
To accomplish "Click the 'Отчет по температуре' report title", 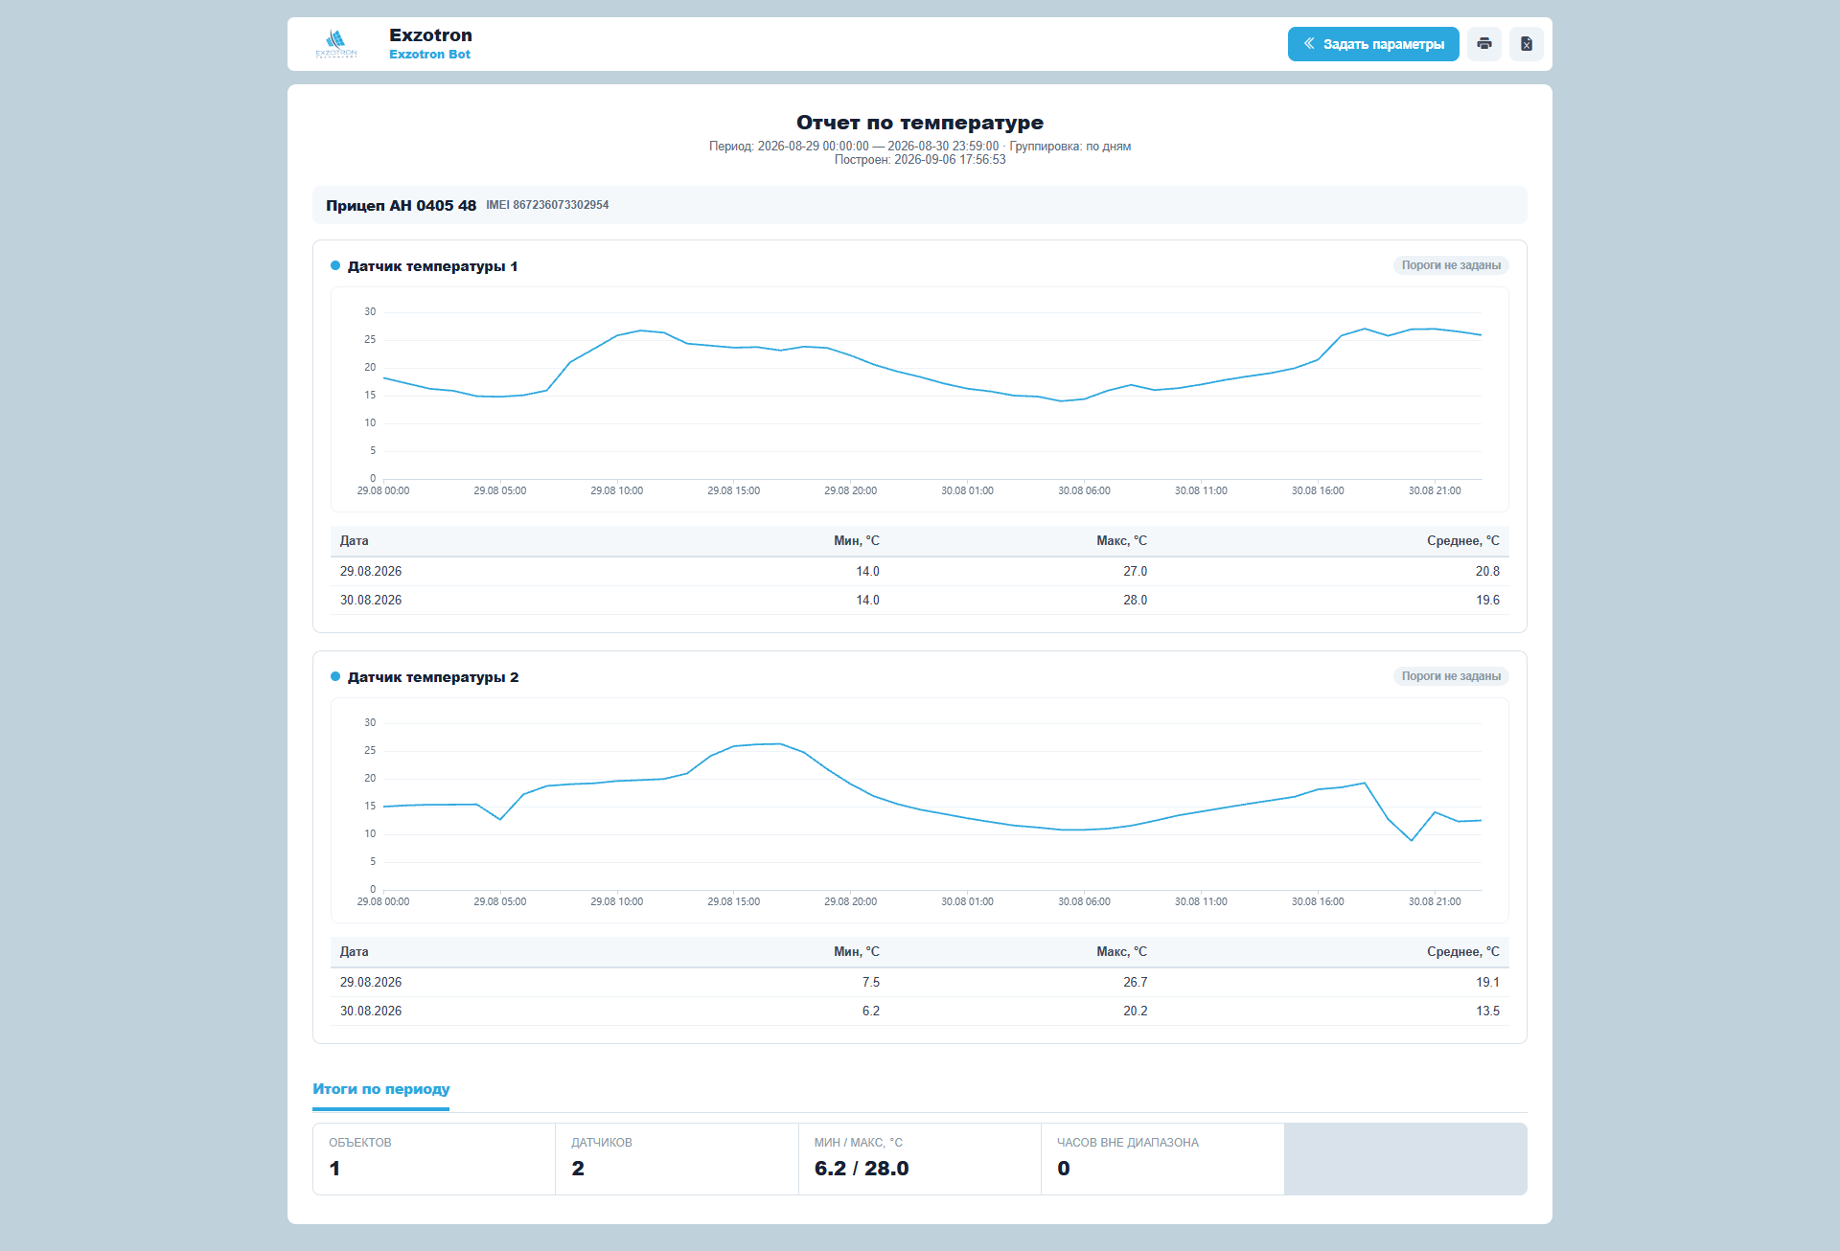I will (x=920, y=123).
